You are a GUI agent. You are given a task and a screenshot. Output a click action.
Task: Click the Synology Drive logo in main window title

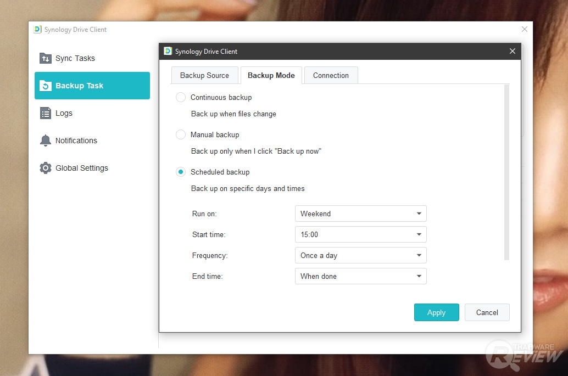[x=37, y=29]
